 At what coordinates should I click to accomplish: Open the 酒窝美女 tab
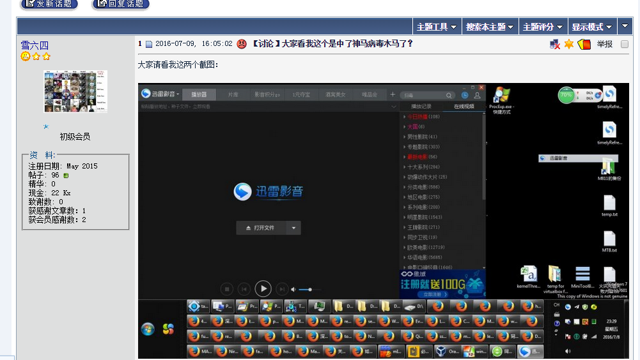336,94
